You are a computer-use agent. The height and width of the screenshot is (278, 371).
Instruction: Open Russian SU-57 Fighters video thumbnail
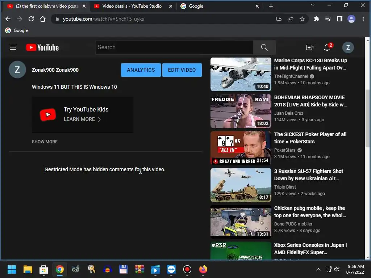click(241, 185)
